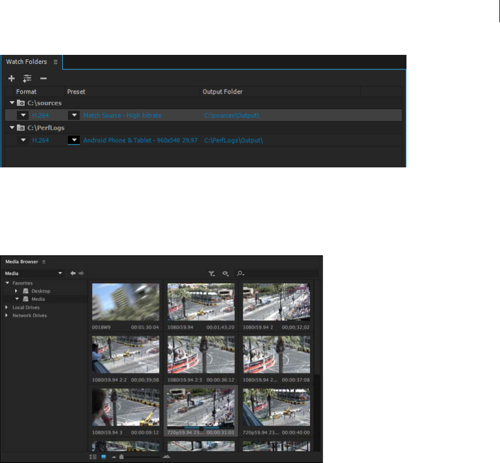Click the Add Watch Folder plus icon

(x=11, y=78)
